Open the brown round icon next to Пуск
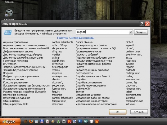167x125 pixels. [x=25, y=121]
